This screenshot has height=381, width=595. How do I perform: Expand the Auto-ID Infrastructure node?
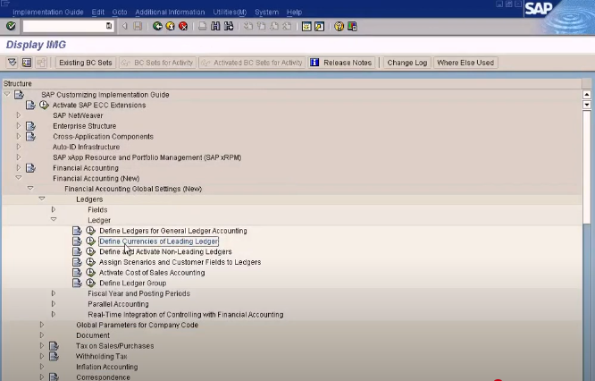[19, 147]
